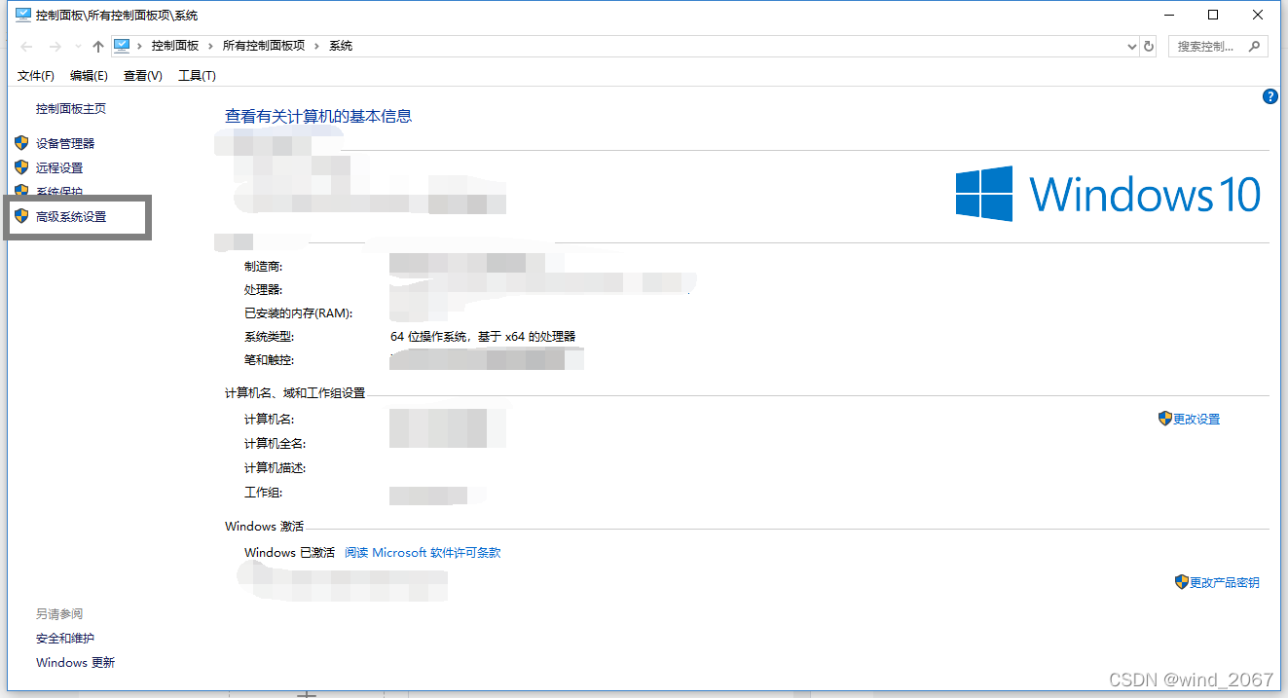Open the recent locations dropdown arrow
The height and width of the screenshot is (698, 1288).
click(78, 47)
